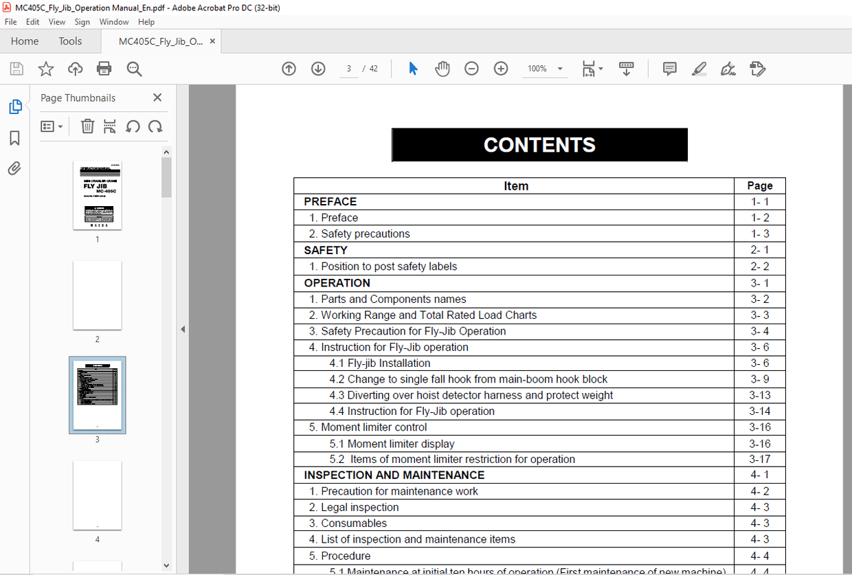Open the Print dialog from the toolbar
852x575 pixels.
(104, 69)
